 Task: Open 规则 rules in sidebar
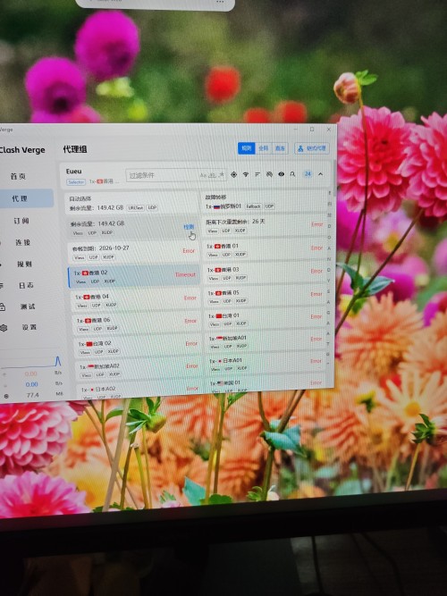tap(24, 264)
